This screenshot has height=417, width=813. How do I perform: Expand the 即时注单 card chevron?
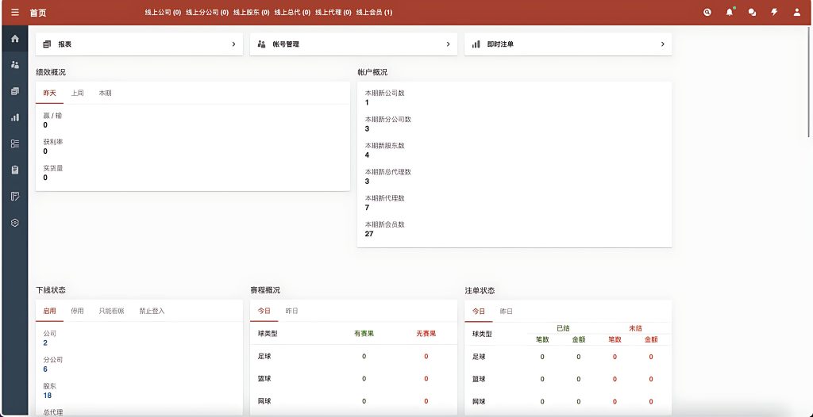click(663, 44)
